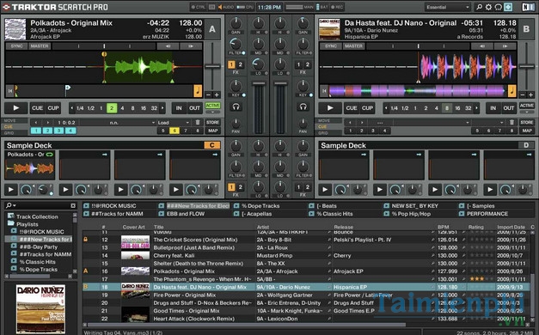
Task: Toggle MASTER on Deck B
Action: coord(353,46)
